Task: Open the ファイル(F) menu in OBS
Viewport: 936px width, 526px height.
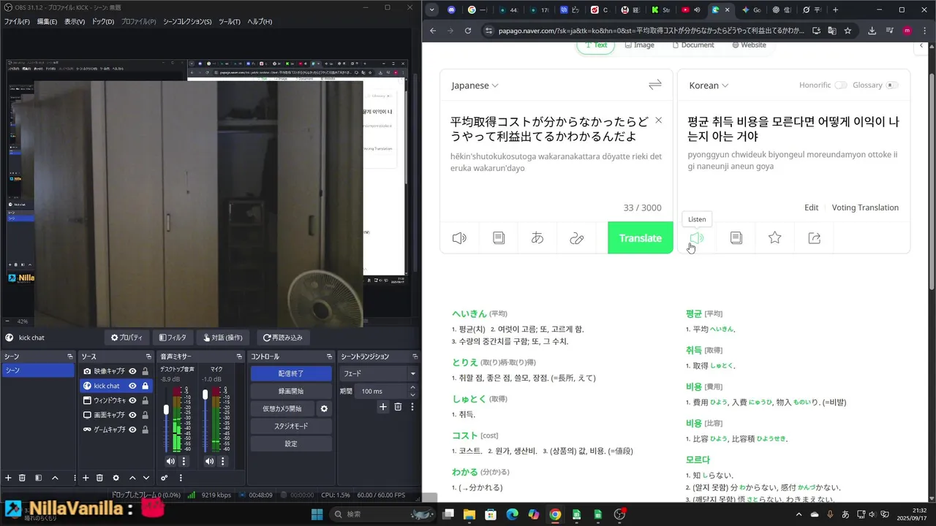Action: pyautogui.click(x=17, y=22)
